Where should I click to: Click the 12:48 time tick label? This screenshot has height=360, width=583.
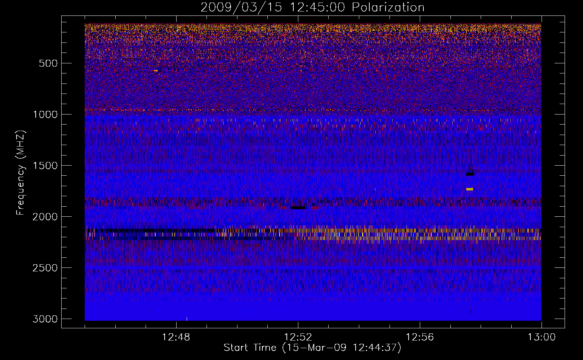tap(176, 337)
